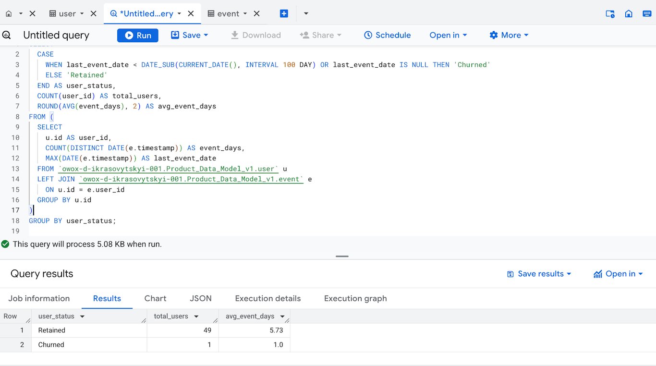656x366 pixels.
Task: View the Execution details tab
Action: point(268,298)
